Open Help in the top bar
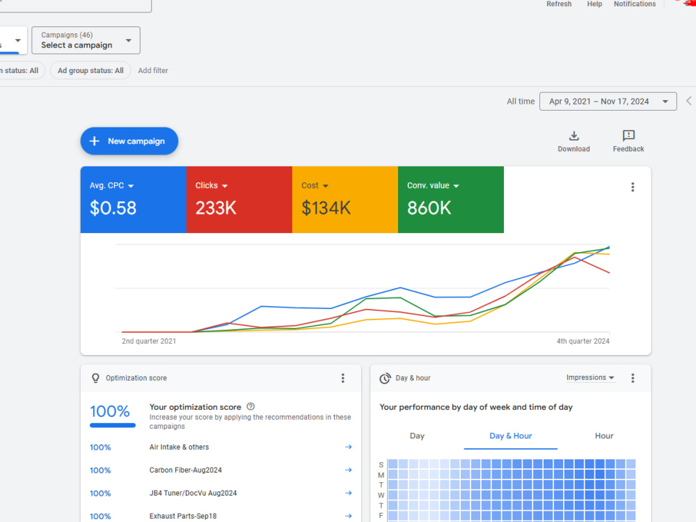The image size is (696, 522). [594, 4]
